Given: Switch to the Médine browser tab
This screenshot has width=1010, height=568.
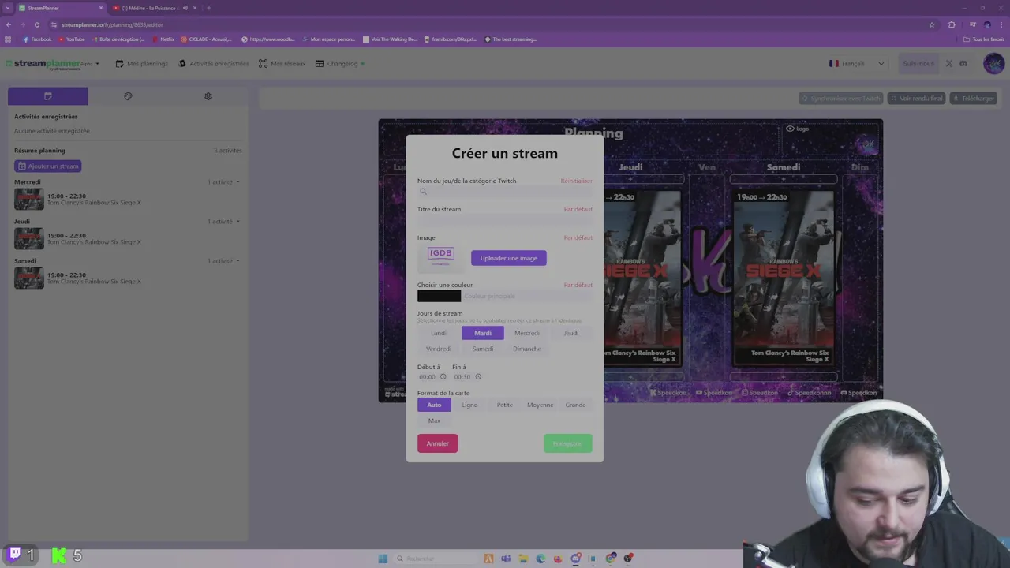Looking at the screenshot, I should click(x=150, y=8).
